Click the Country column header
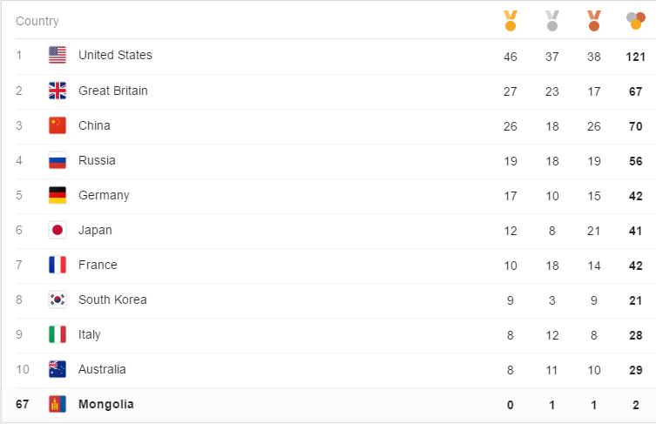Screen dimensions: 656x424 pos(37,21)
